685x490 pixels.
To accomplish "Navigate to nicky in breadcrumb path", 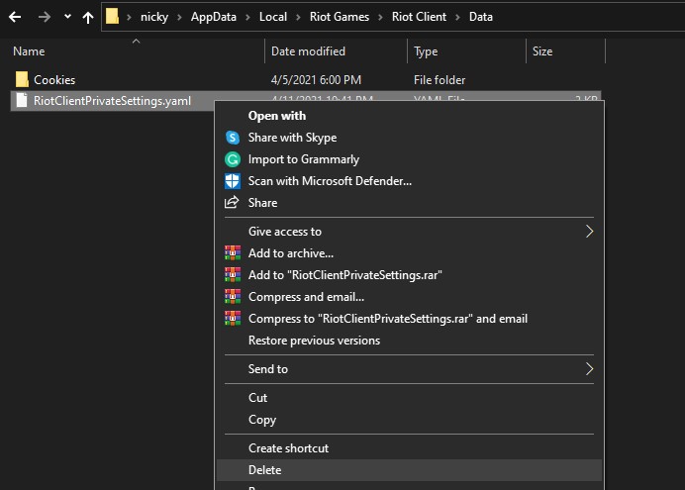I will click(154, 17).
